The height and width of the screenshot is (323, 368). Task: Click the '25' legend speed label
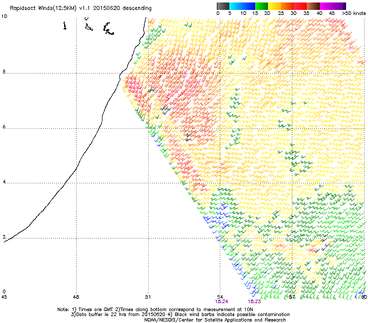click(281, 13)
